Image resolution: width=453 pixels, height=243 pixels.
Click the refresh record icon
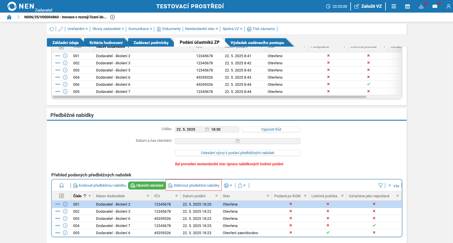(x=52, y=29)
